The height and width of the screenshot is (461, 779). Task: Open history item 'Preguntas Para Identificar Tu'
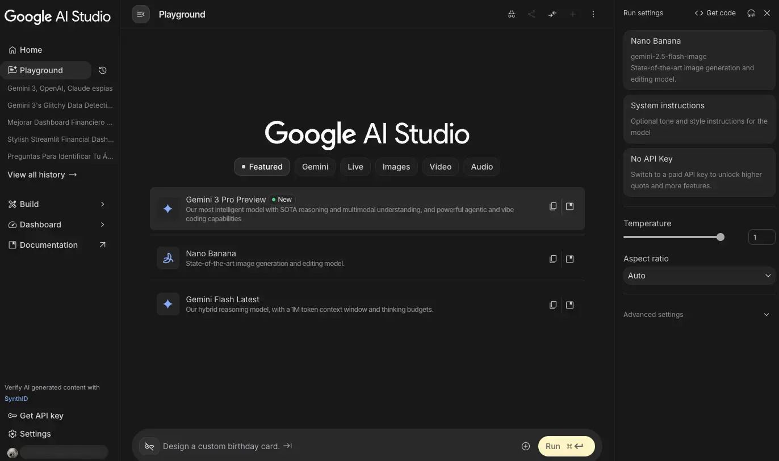click(x=60, y=157)
